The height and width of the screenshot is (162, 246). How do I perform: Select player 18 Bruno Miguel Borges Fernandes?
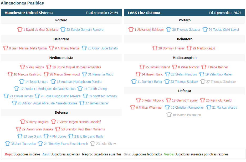point(76,67)
